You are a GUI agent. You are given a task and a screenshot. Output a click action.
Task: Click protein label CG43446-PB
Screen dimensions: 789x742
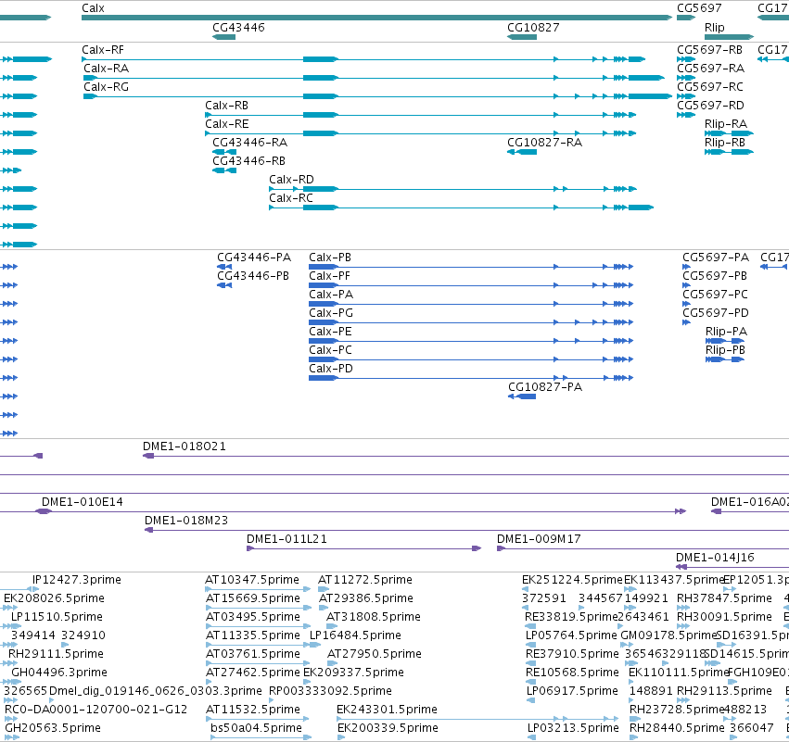pyautogui.click(x=253, y=276)
